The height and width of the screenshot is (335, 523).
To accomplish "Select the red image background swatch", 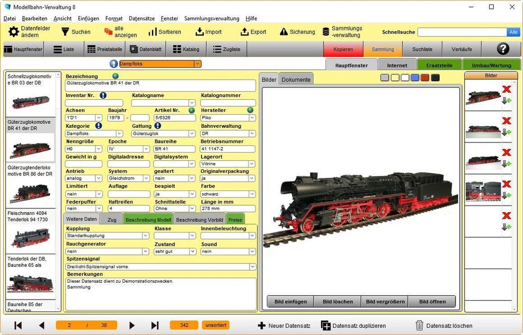I will [424, 78].
